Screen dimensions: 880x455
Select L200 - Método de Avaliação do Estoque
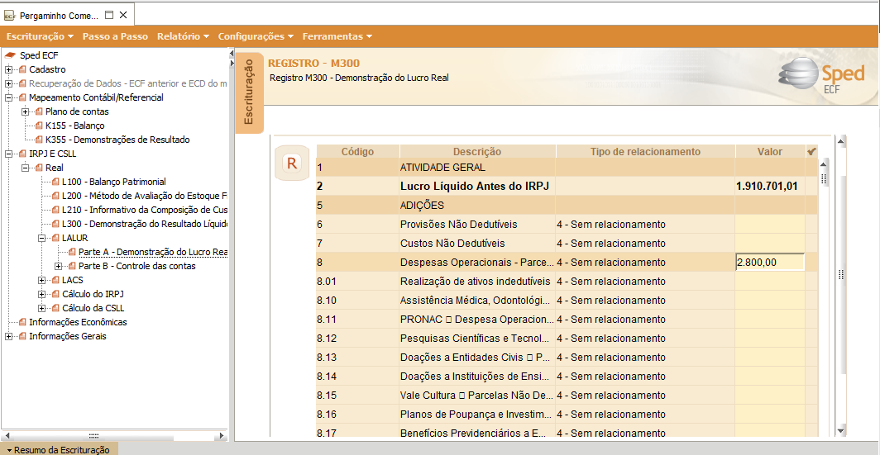point(145,196)
